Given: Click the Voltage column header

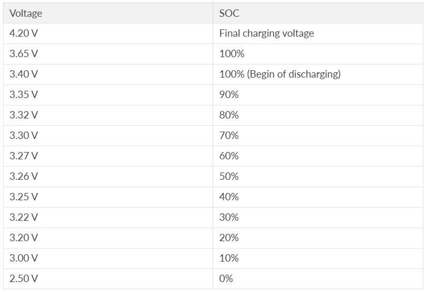Looking at the screenshot, I should point(26,14).
